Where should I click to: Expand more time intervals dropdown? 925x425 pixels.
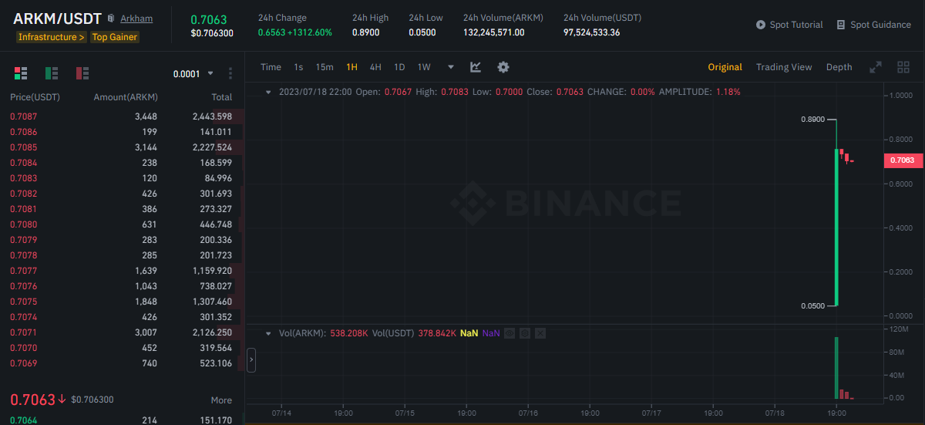pos(451,67)
